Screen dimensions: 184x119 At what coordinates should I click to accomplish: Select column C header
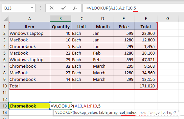82,19
